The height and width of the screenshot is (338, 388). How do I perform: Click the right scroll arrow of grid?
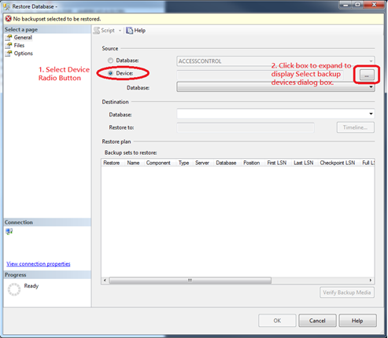371,281
